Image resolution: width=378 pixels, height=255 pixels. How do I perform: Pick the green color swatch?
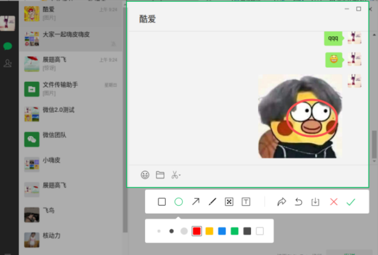pyautogui.click(x=235, y=231)
